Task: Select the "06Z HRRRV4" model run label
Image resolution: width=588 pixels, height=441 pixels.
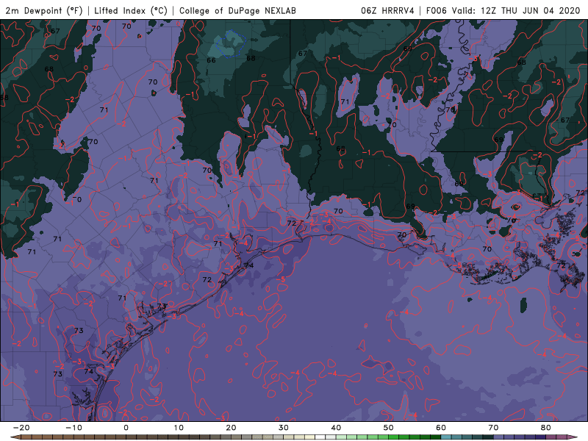Action: (x=387, y=11)
